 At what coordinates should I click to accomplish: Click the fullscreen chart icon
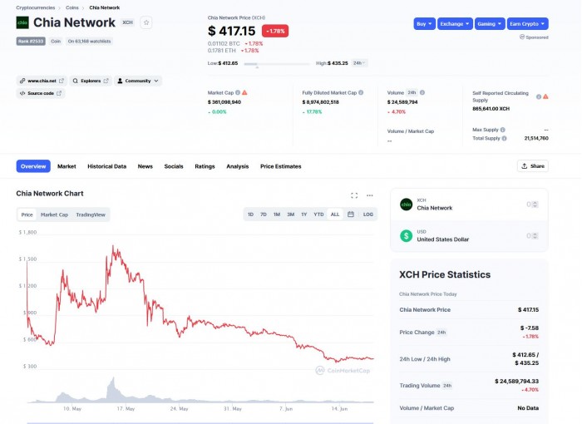pos(354,195)
